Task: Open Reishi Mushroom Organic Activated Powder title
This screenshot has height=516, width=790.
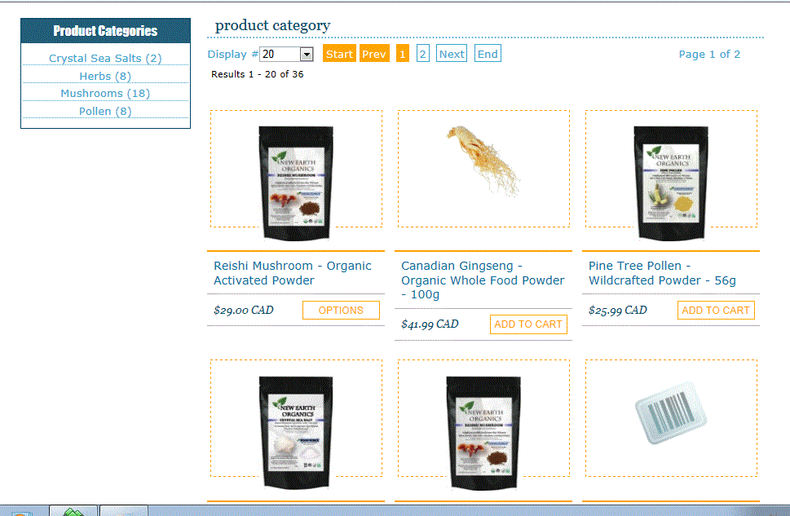Action: click(292, 273)
